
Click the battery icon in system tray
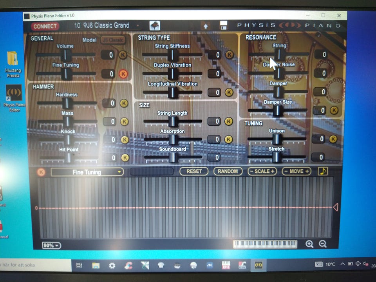click(x=350, y=264)
